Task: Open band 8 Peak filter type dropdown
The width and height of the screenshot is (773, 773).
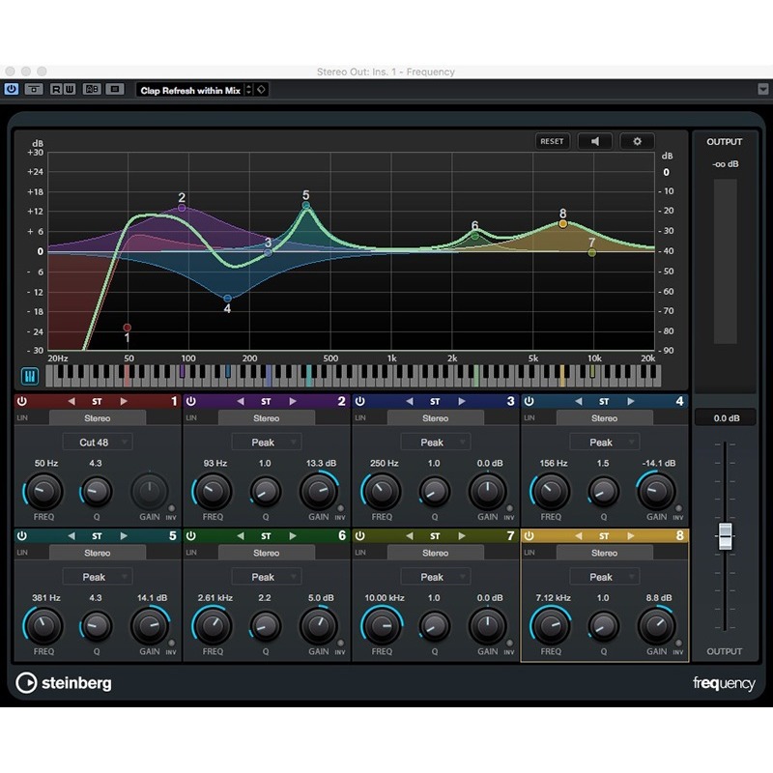Action: tap(605, 577)
